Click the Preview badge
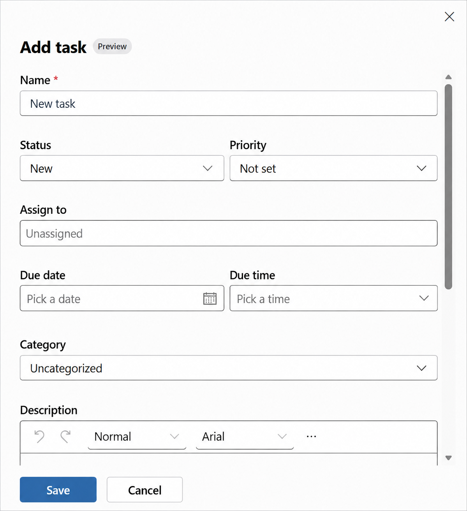The width and height of the screenshot is (467, 511). pyautogui.click(x=112, y=46)
